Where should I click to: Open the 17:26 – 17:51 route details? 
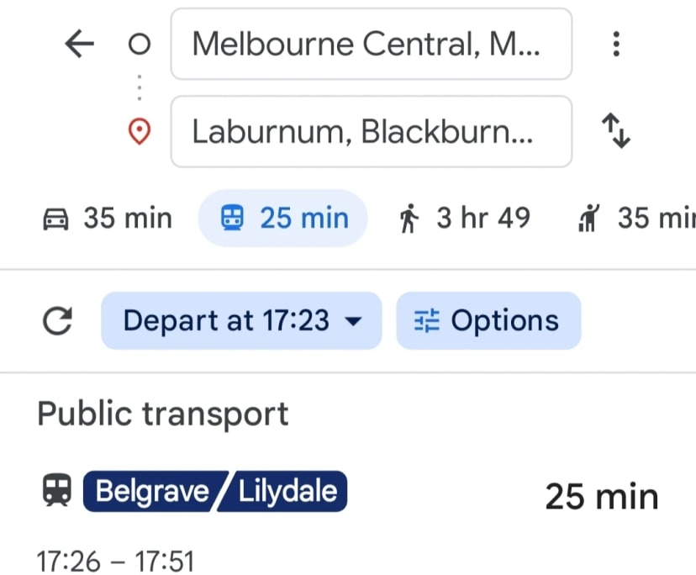pyautogui.click(x=116, y=560)
